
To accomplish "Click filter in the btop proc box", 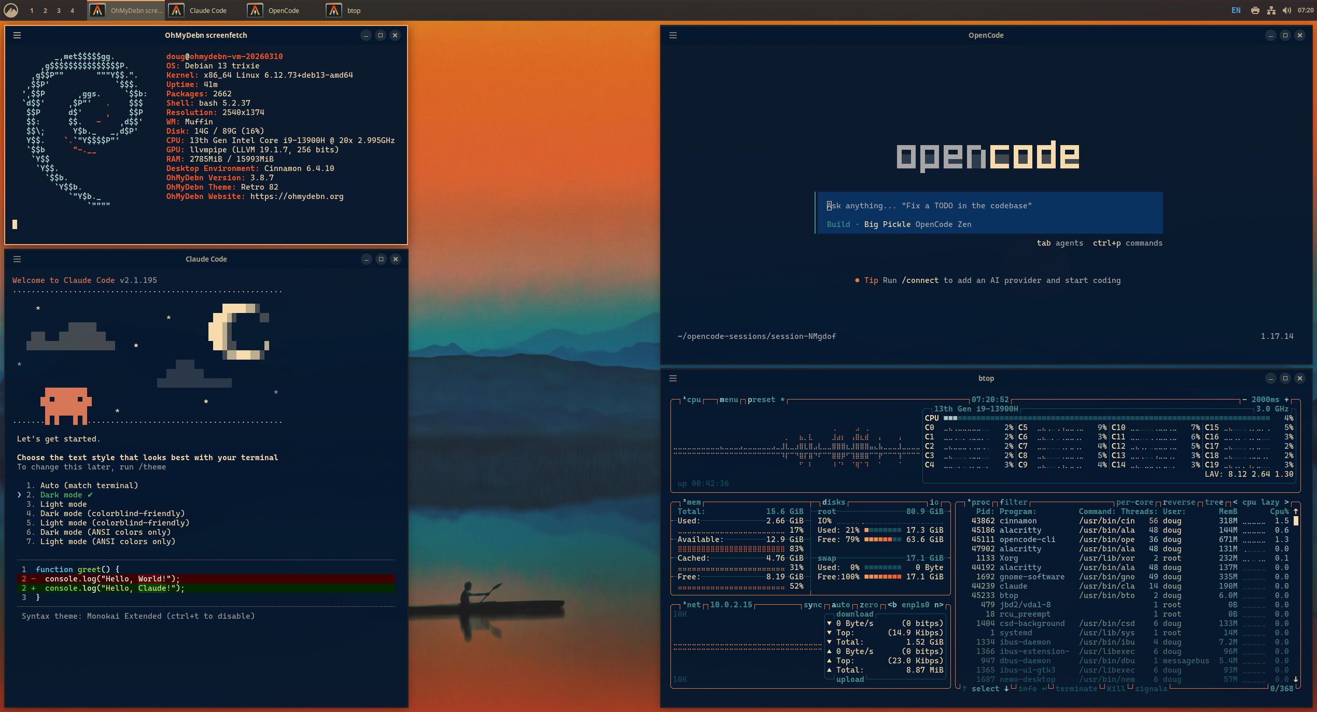I will 1013,502.
